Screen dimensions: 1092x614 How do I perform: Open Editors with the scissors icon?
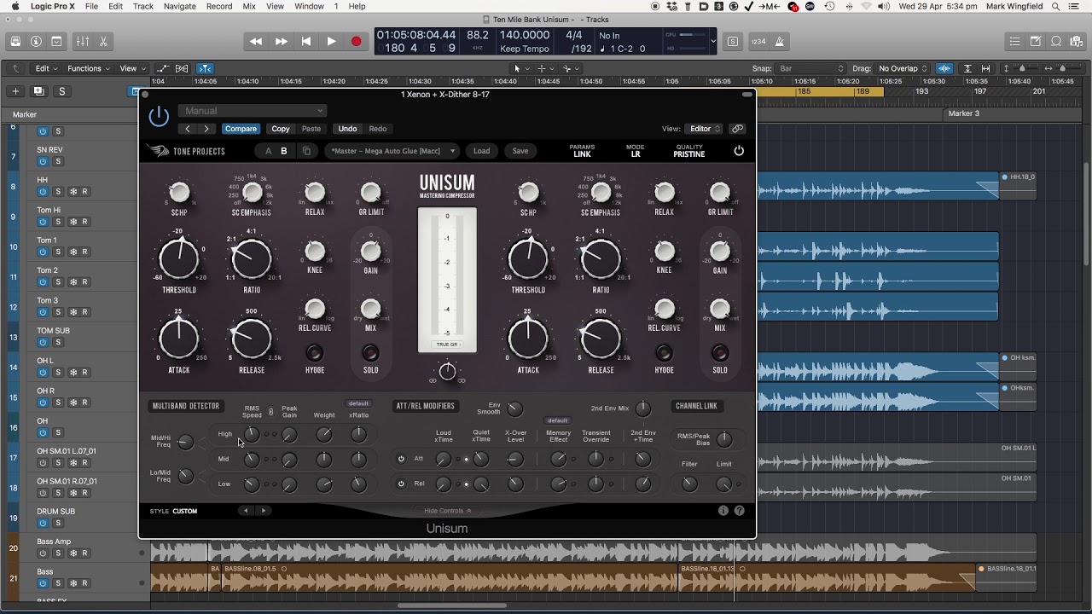pos(103,41)
